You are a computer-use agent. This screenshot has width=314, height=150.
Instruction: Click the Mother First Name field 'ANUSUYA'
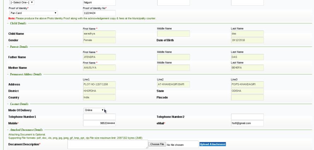[x=99, y=68]
